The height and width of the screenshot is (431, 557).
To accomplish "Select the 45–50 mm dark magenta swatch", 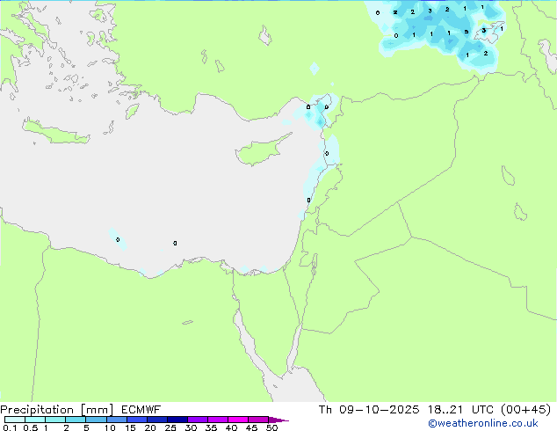I will click(258, 420).
